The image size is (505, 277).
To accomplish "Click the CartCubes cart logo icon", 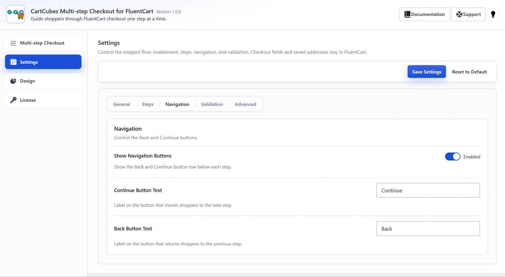I will point(16,14).
